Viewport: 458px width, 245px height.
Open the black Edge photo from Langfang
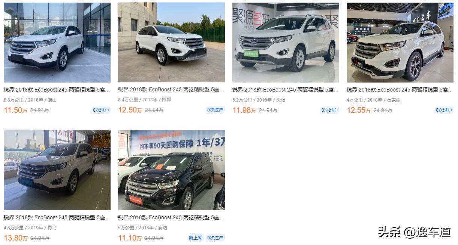click(x=171, y=170)
